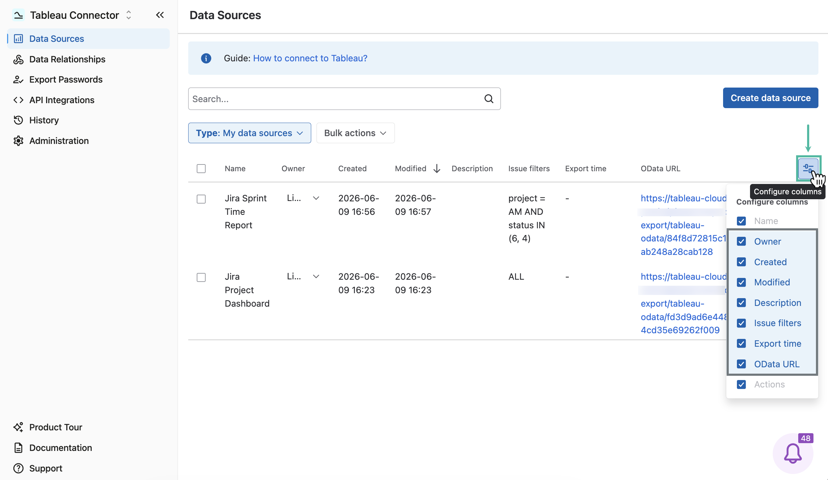Viewport: 828px width, 480px height.
Task: Select the Jira Sprint Time Report row checkbox
Action: pyautogui.click(x=201, y=199)
